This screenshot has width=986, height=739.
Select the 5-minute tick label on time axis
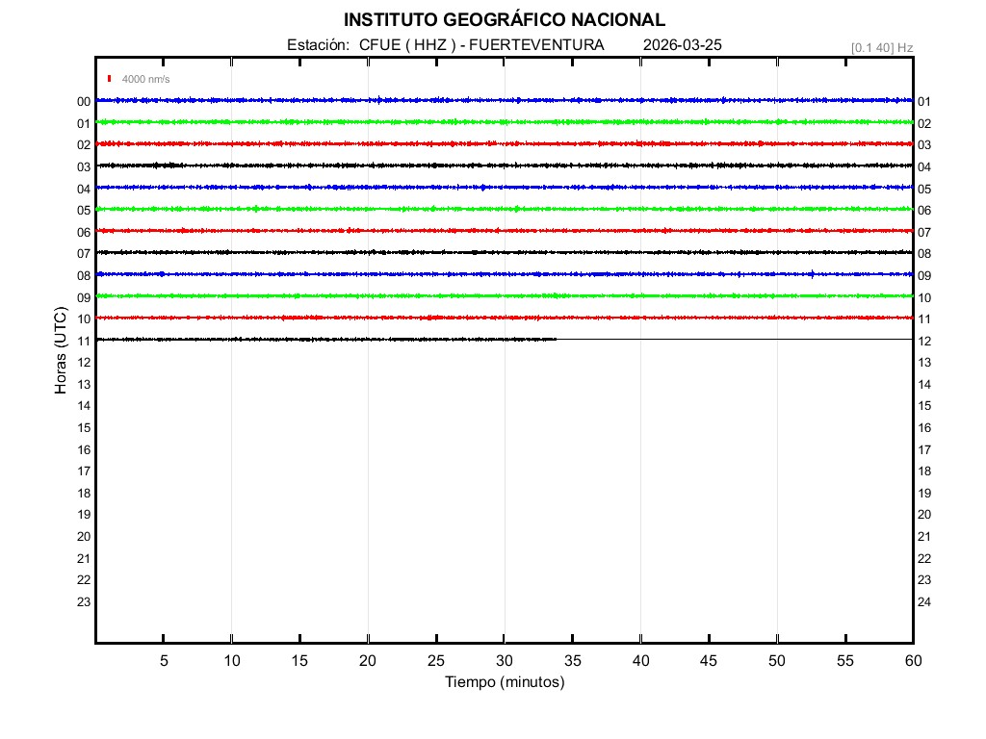(164, 661)
